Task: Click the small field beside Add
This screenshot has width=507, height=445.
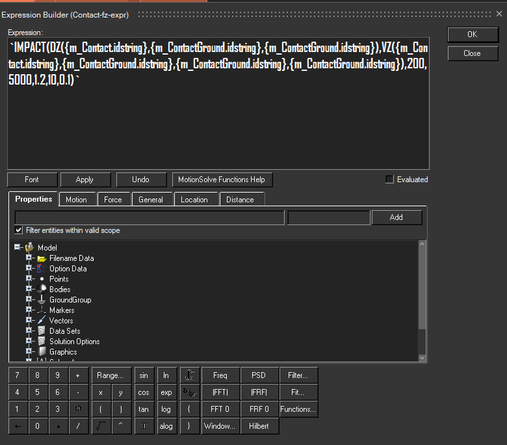Action: 328,217
